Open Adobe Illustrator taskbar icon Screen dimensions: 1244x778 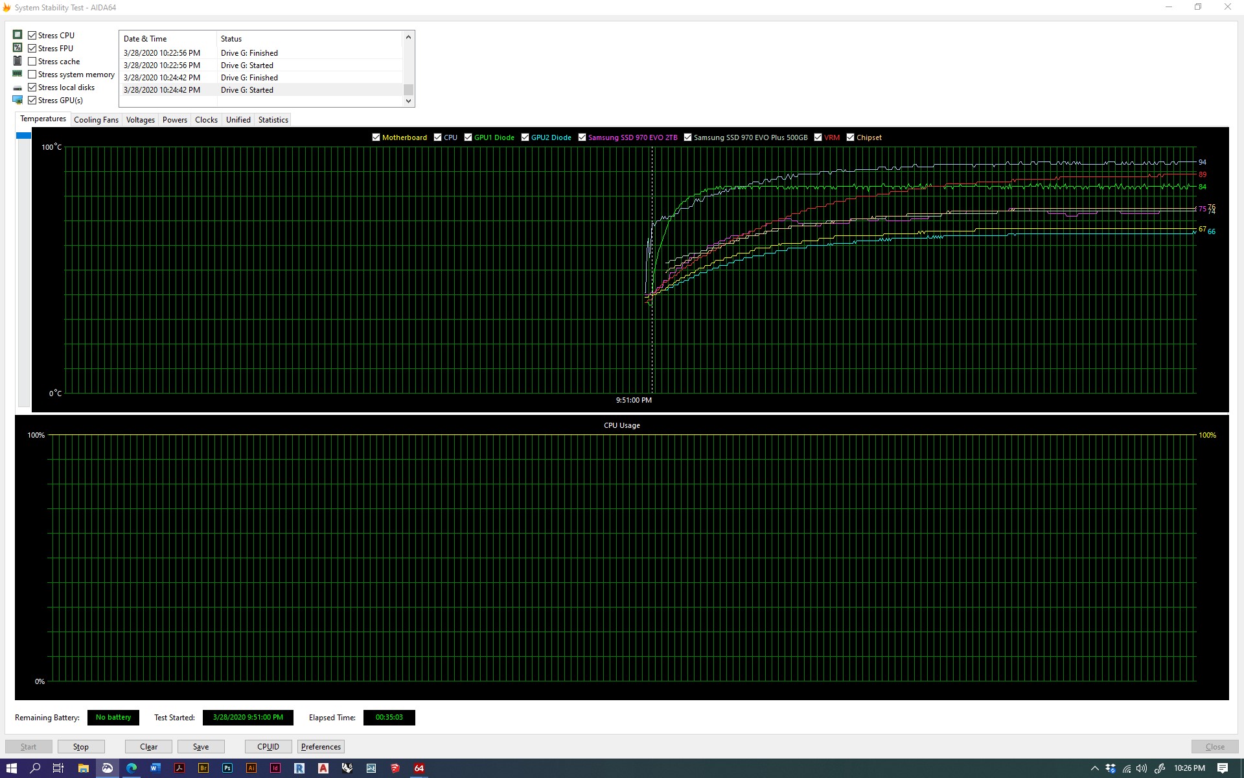[251, 768]
